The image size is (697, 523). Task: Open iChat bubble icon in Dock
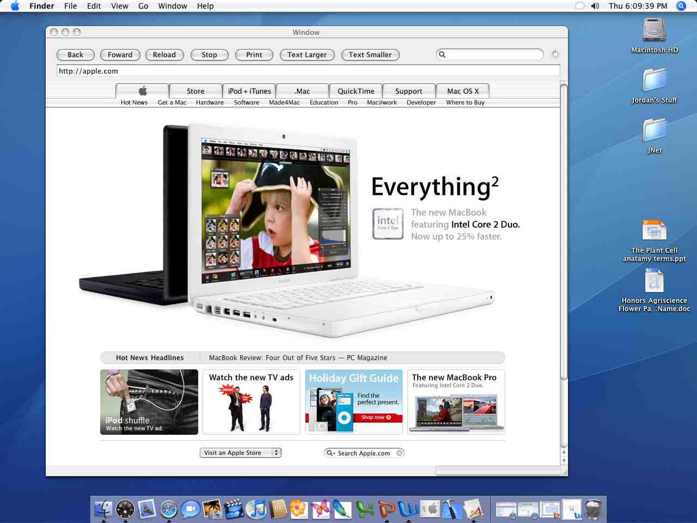click(x=191, y=509)
